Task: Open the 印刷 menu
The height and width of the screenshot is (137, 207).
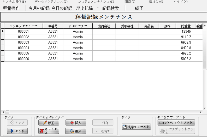Action: [x=130, y=2]
